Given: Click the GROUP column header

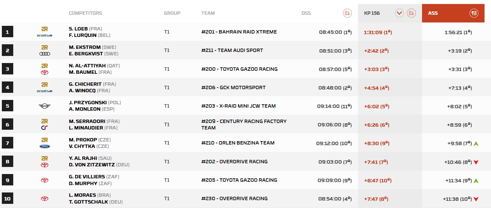Looking at the screenshot, I should [x=172, y=13].
